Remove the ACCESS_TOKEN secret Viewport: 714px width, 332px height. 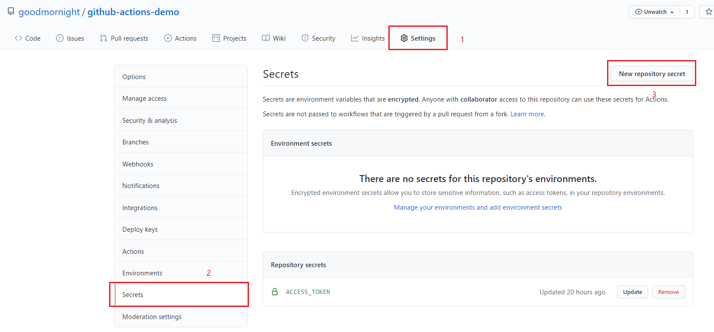tap(669, 292)
